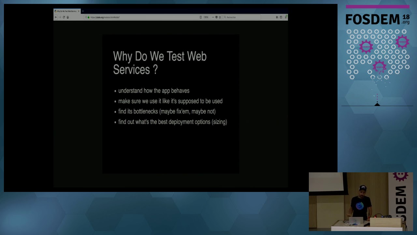Toggle reader view icon in address bar
Image resolution: width=417 pixels, height=235 pixels.
click(x=201, y=17)
